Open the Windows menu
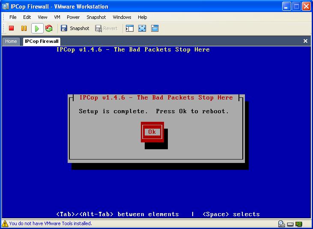Screen dimensions: 313x229 (122, 17)
